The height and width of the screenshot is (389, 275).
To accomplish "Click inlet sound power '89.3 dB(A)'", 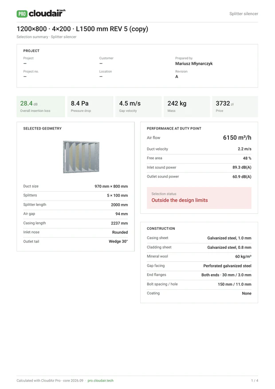I will (x=242, y=167).
